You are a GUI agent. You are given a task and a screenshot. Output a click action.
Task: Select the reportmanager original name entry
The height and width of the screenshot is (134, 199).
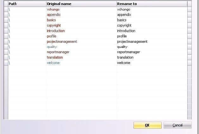pos(58,52)
